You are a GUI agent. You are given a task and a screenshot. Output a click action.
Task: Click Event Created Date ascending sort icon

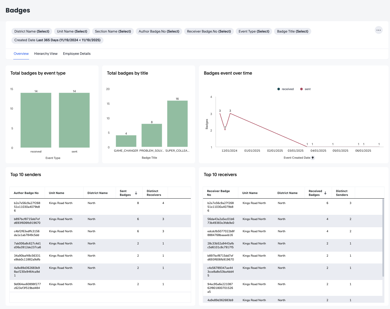click(x=313, y=158)
